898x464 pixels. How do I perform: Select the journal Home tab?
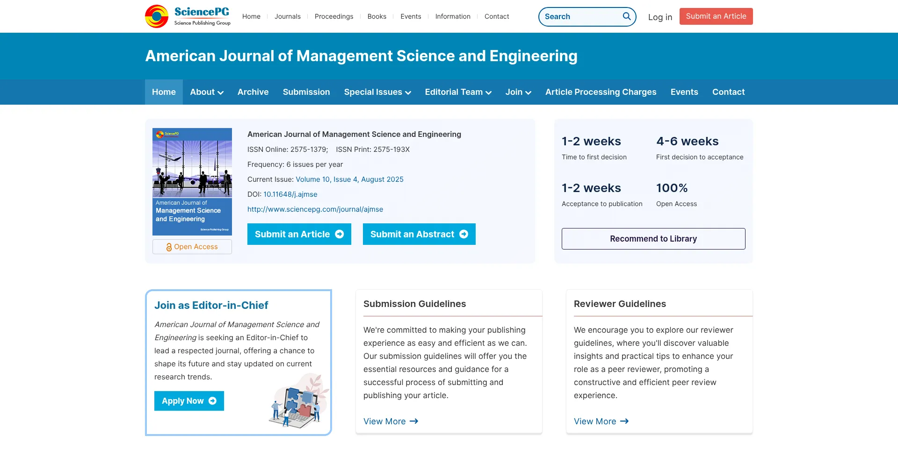pos(164,92)
